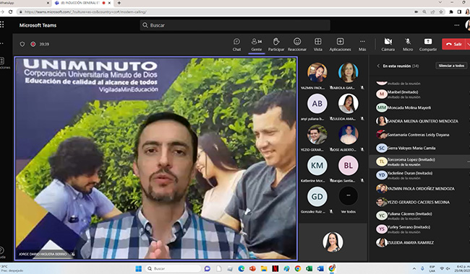This screenshot has width=470, height=274.
Task: Click the red recording indicator
Action: click(33, 44)
